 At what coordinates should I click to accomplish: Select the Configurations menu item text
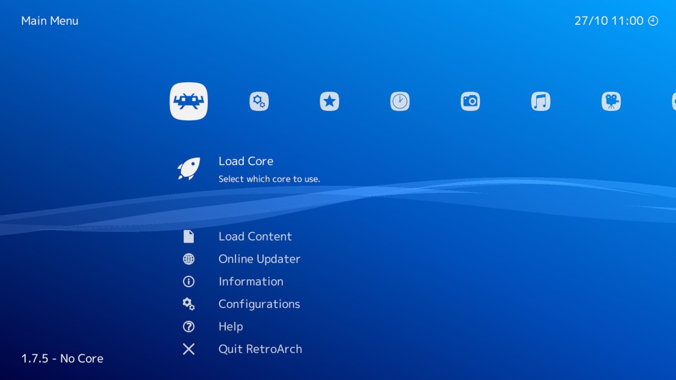(259, 304)
